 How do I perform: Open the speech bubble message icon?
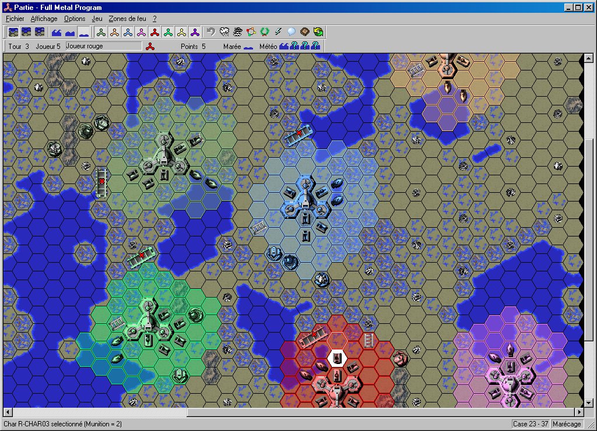coord(292,31)
